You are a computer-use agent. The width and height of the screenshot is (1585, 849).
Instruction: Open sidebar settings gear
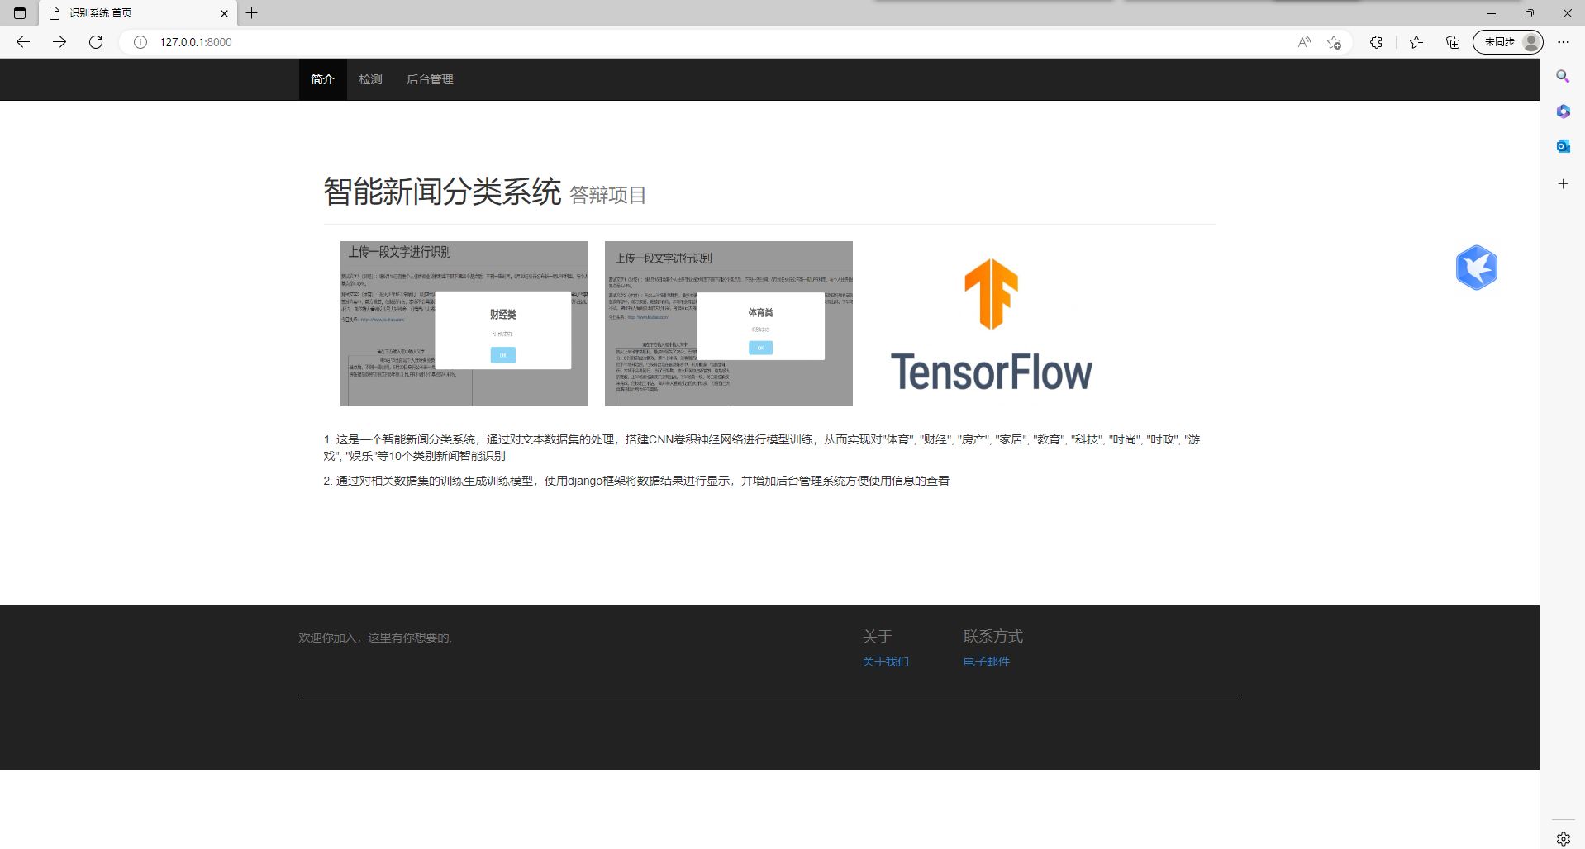click(1563, 838)
